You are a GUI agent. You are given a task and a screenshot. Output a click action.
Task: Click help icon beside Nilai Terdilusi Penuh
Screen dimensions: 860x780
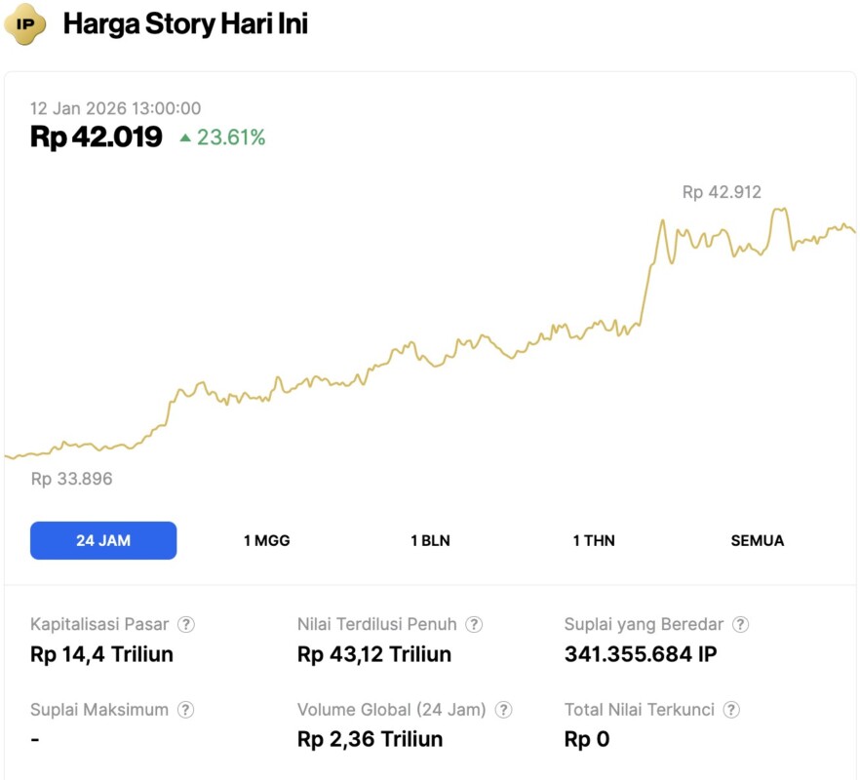(474, 625)
